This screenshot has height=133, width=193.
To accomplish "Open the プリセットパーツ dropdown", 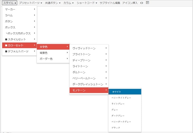I will [30, 3].
